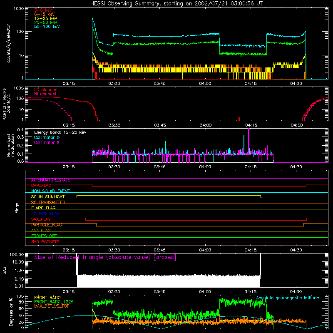Screen dimensions: 333x333
Task: Click the Size of Reduced Triangle caption
Action: tap(105, 257)
